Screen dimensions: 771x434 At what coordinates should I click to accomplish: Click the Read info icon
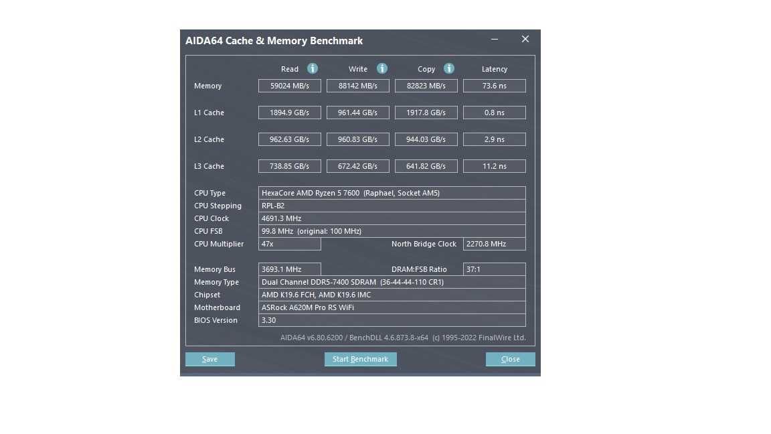[313, 68]
